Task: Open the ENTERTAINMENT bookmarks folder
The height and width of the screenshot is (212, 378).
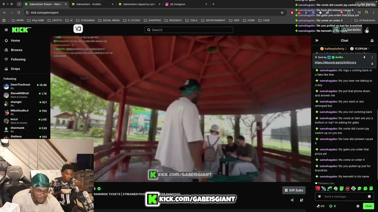Action: coord(213,20)
